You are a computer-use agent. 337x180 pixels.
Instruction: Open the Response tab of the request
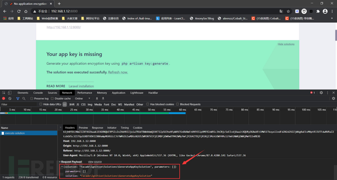(97, 127)
